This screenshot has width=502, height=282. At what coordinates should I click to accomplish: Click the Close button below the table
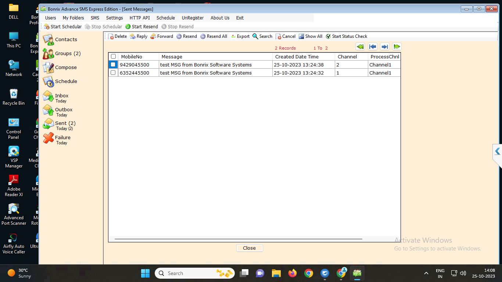click(250, 248)
